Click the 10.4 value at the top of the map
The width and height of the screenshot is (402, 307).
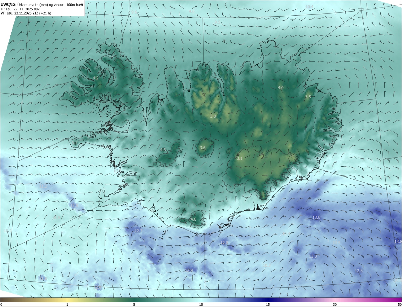point(309,7)
